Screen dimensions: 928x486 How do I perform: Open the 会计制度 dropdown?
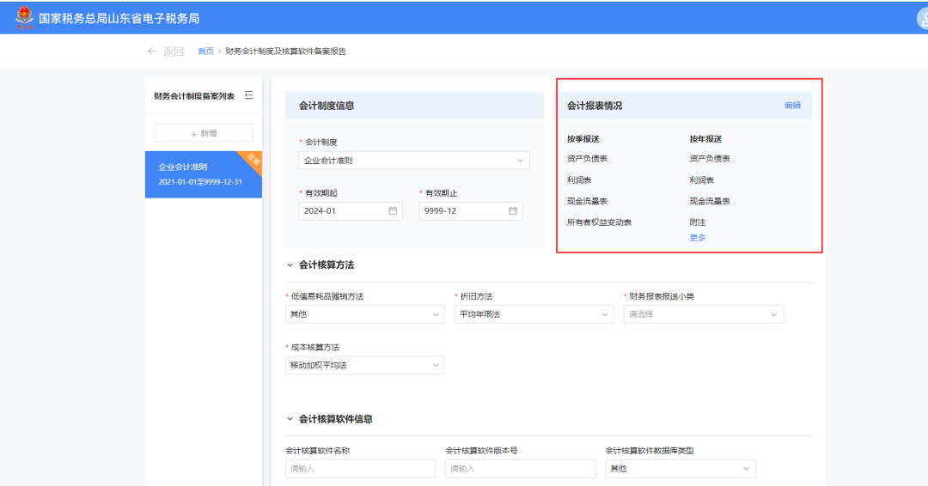[x=414, y=161]
